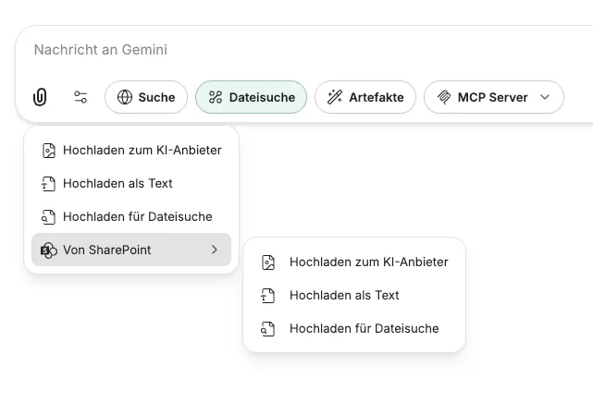Disable the active Dateisuche toggle
The image size is (593, 403).
pyautogui.click(x=251, y=97)
